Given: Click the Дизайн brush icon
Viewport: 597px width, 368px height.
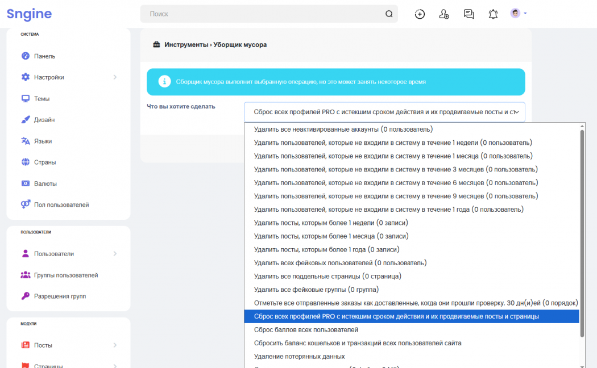Looking at the screenshot, I should 26,120.
